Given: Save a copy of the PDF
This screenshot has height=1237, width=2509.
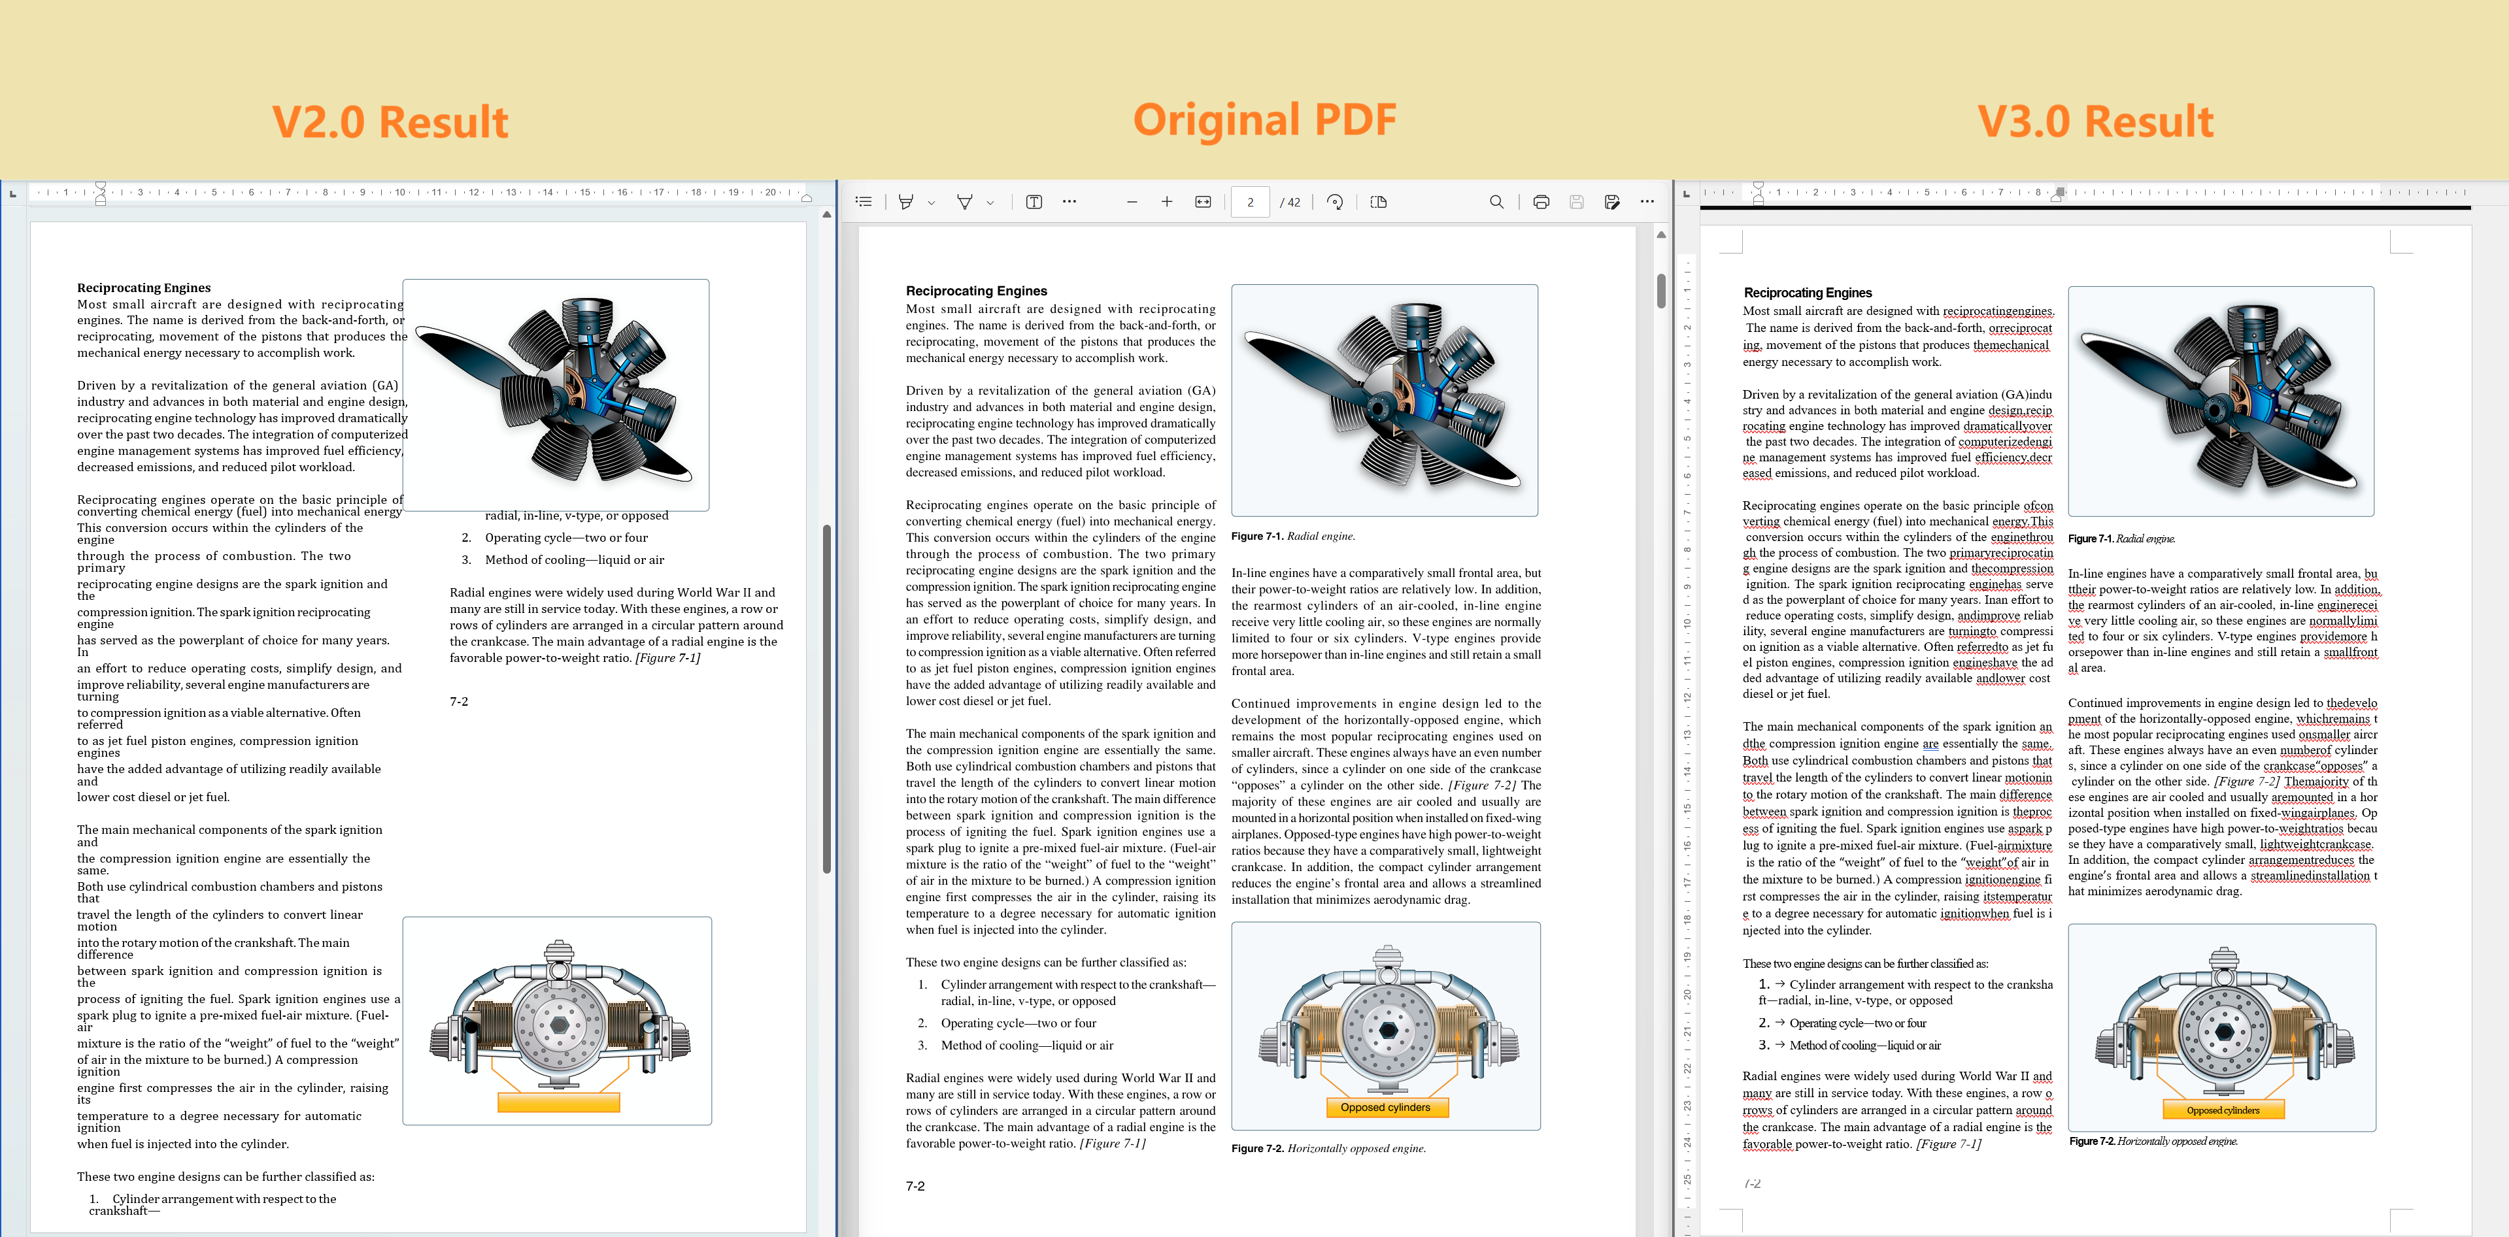Looking at the screenshot, I should [x=1612, y=201].
